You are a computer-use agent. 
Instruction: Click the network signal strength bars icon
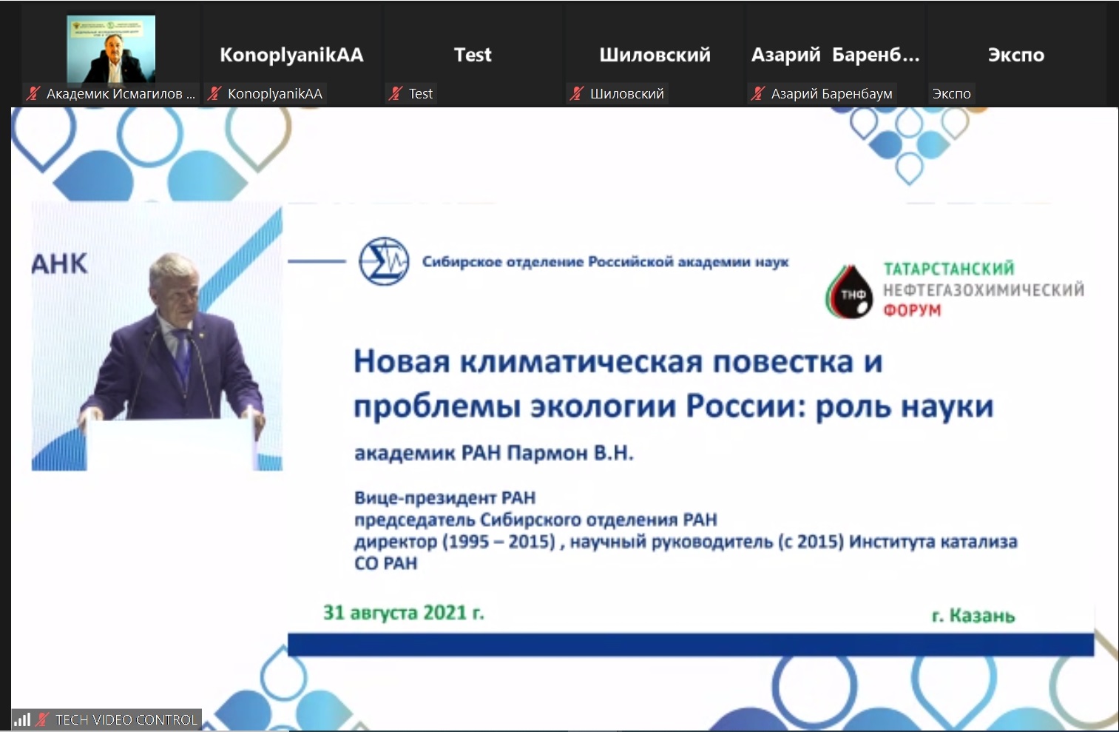[x=22, y=719]
